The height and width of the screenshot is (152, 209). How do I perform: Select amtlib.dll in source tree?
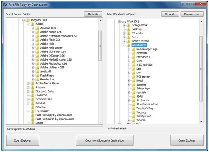pos(46,72)
